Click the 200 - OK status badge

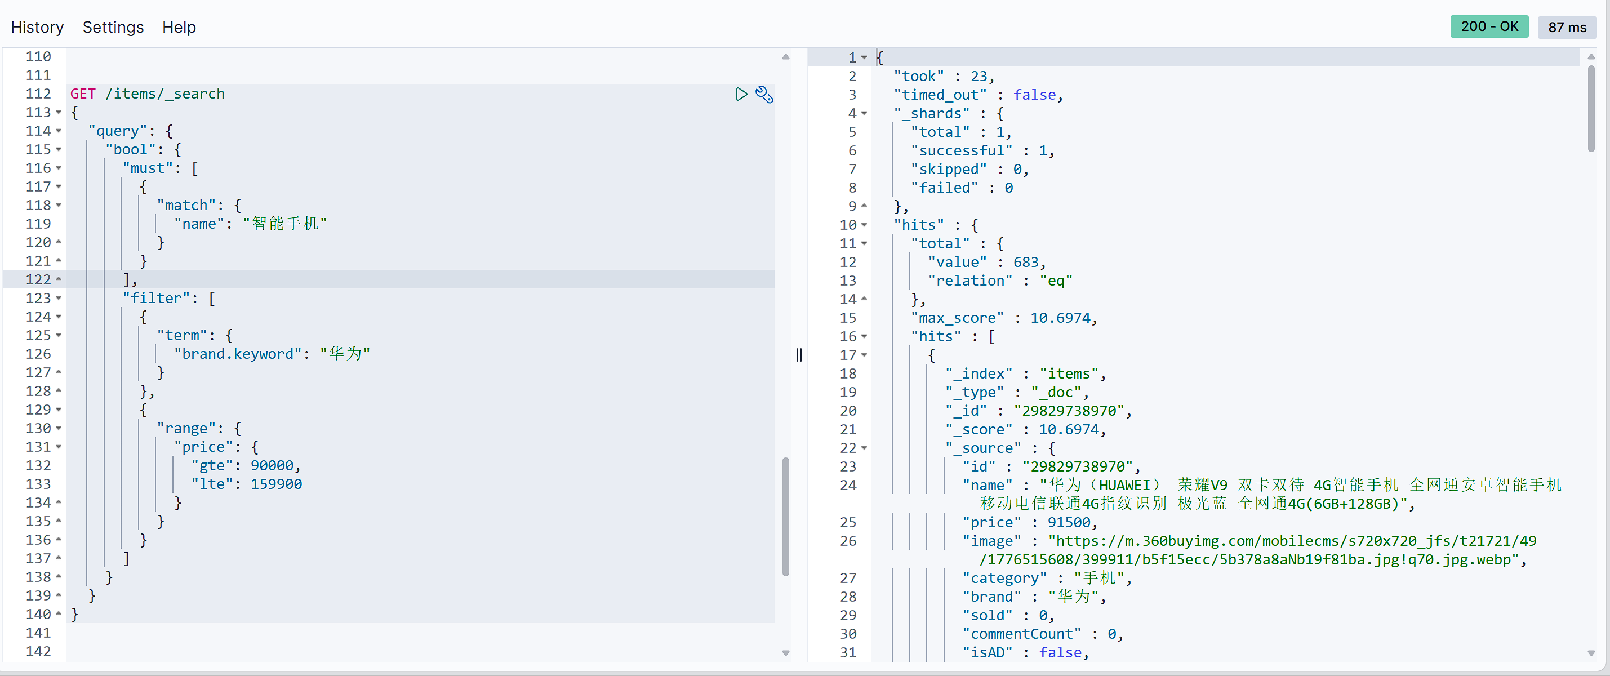[1489, 27]
